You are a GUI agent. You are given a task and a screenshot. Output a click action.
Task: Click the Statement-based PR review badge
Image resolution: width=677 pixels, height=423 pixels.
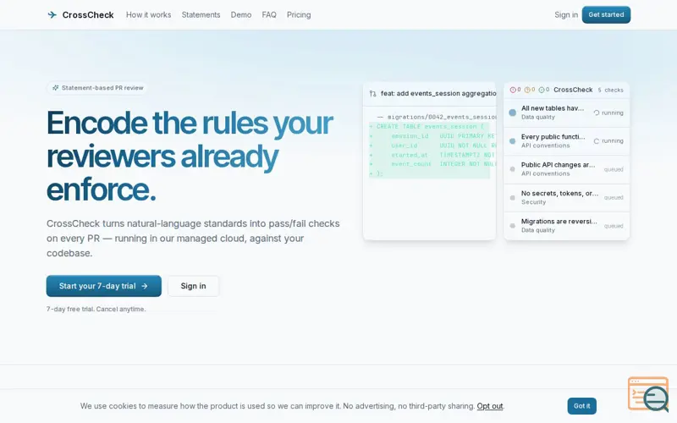[x=97, y=88]
